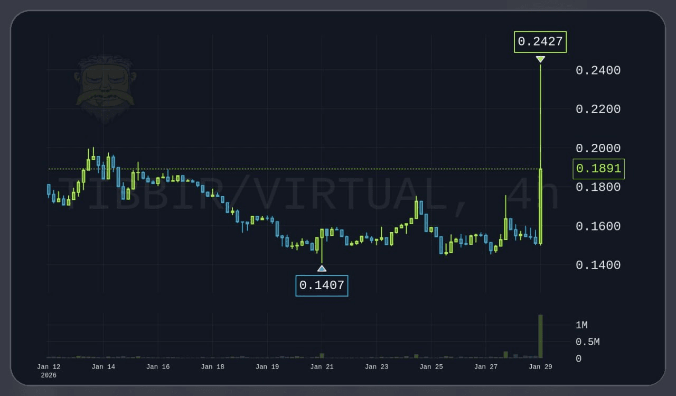
Task: Select the Jan 14 date label
Action: coord(104,366)
